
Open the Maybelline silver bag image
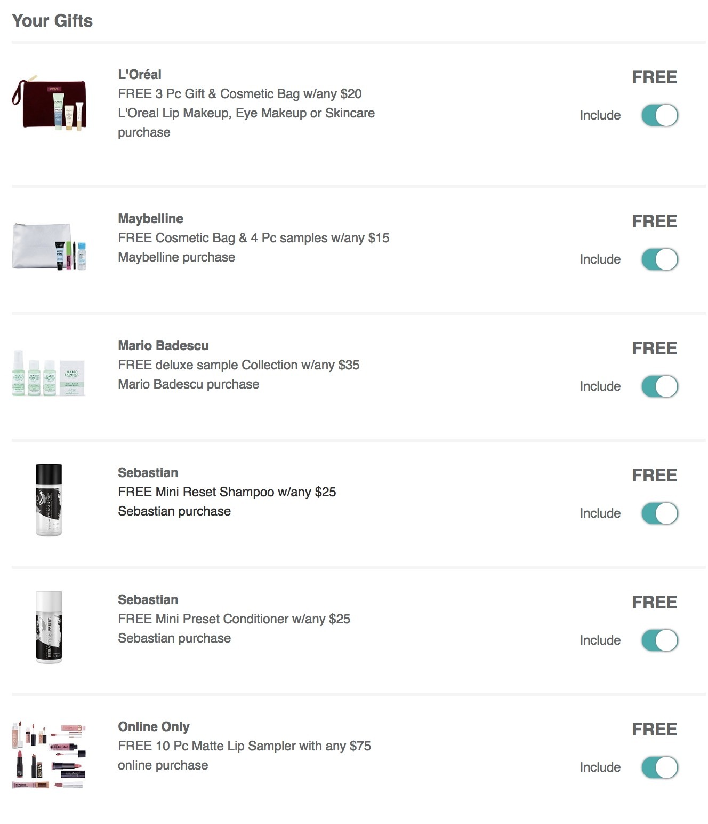click(x=49, y=247)
